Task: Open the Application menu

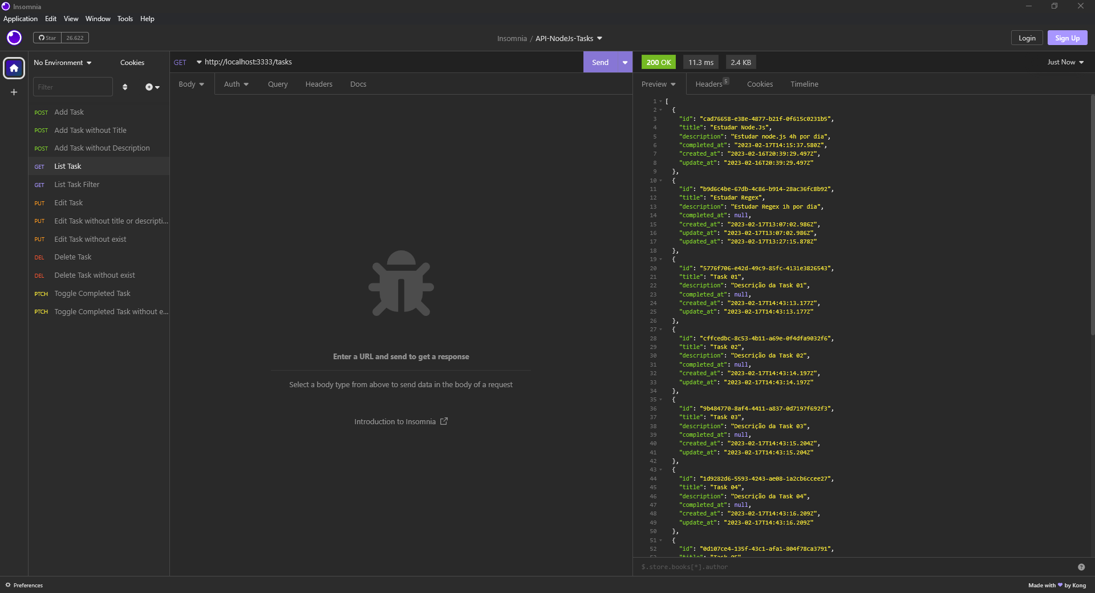Action: [21, 19]
